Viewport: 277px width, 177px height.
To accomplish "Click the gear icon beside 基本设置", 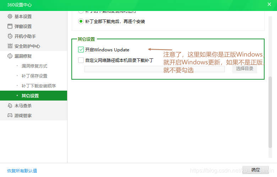I will (10, 16).
